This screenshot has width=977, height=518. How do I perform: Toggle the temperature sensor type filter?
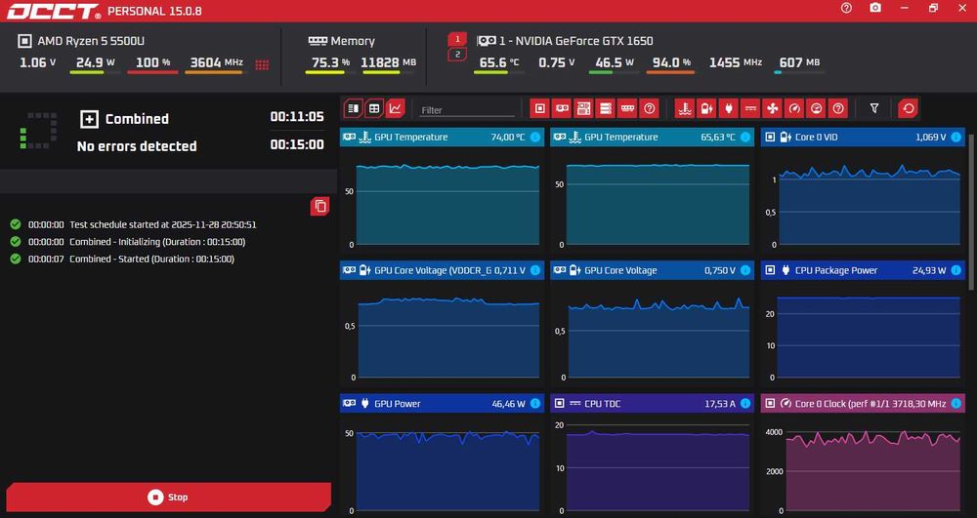coord(685,109)
